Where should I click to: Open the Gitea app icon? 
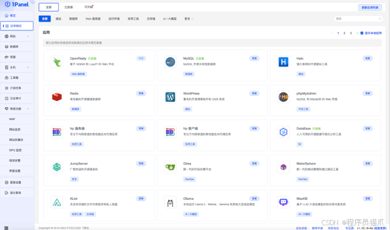(170, 167)
